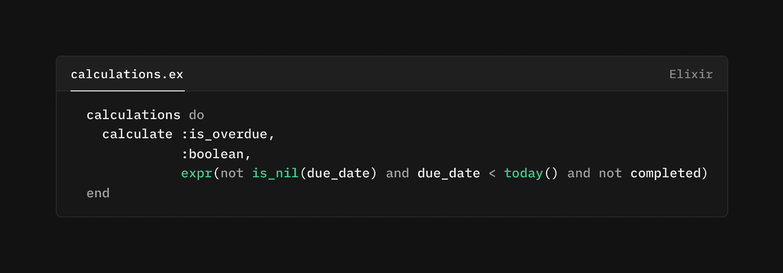Select the calculations.ex file tab
The image size is (783, 273).
(x=127, y=74)
